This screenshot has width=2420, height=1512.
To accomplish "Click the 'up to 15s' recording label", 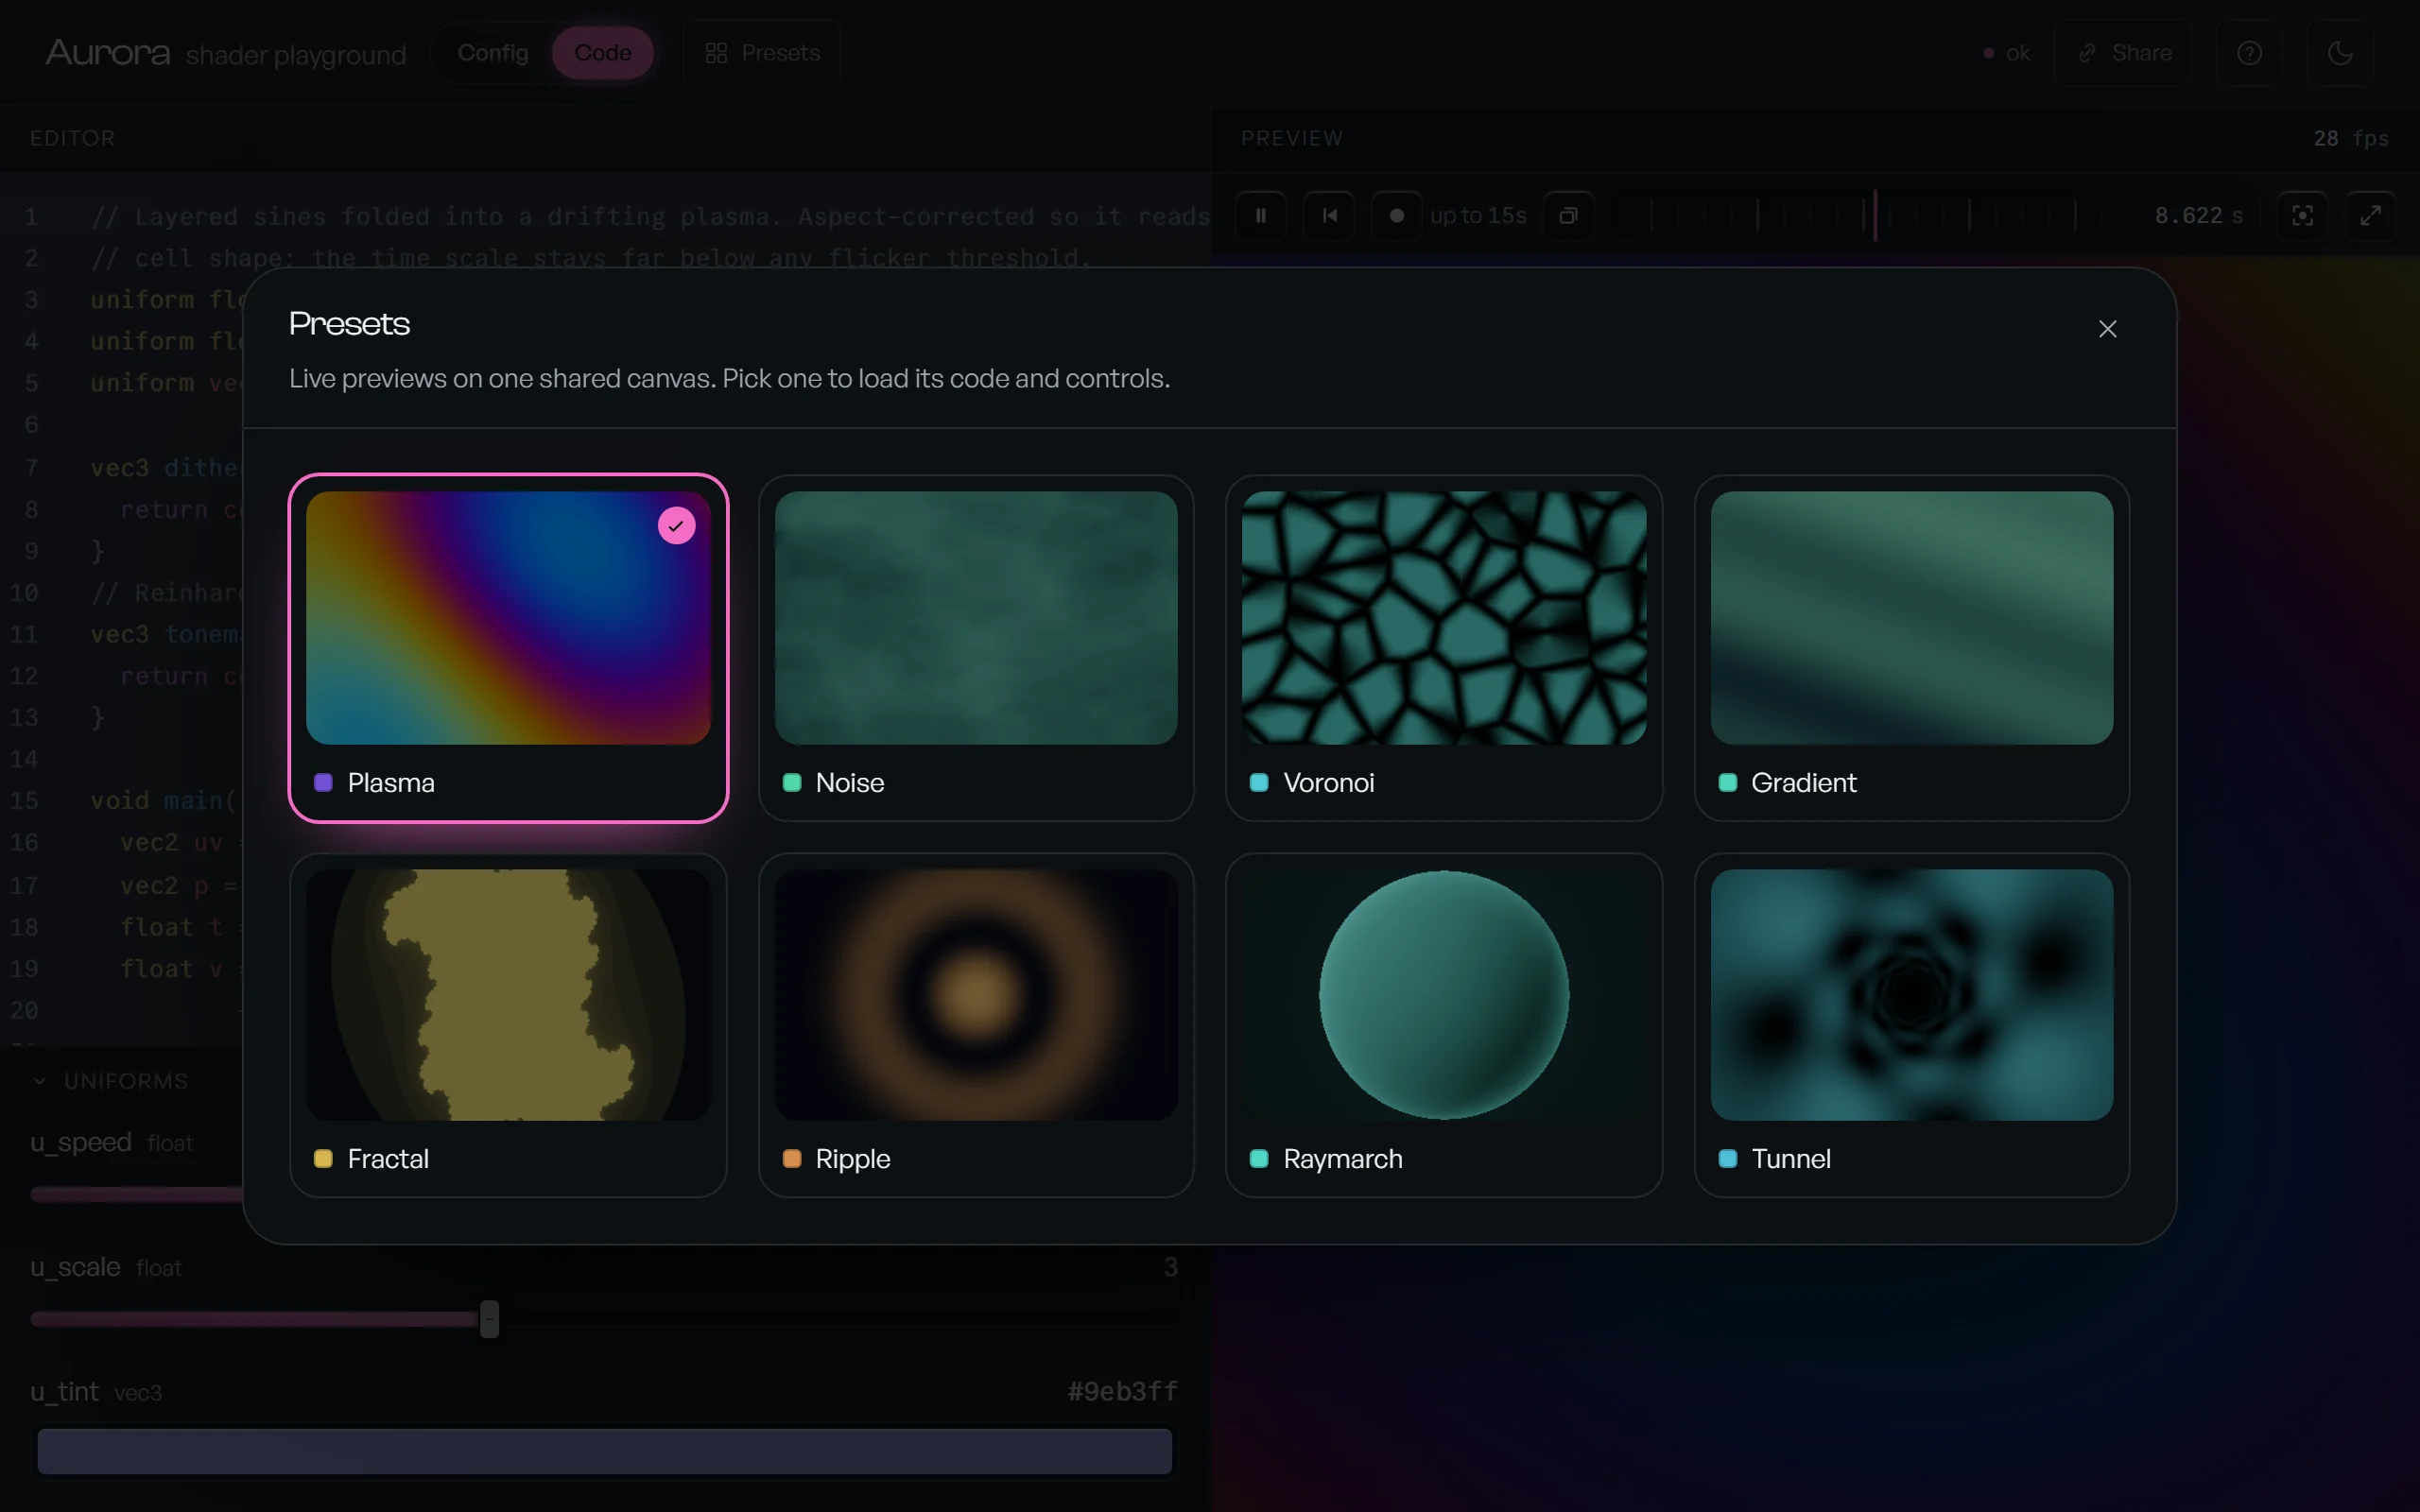I will (1478, 215).
